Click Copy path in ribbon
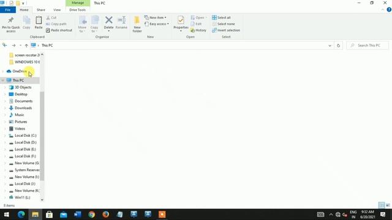The image size is (392, 220). (x=56, y=24)
